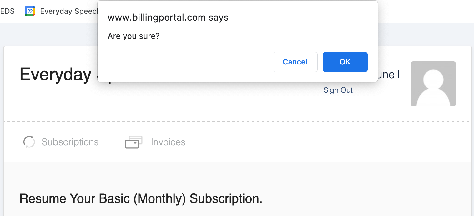Click the gray profile avatar placeholder
This screenshot has width=474, height=216.
click(433, 84)
